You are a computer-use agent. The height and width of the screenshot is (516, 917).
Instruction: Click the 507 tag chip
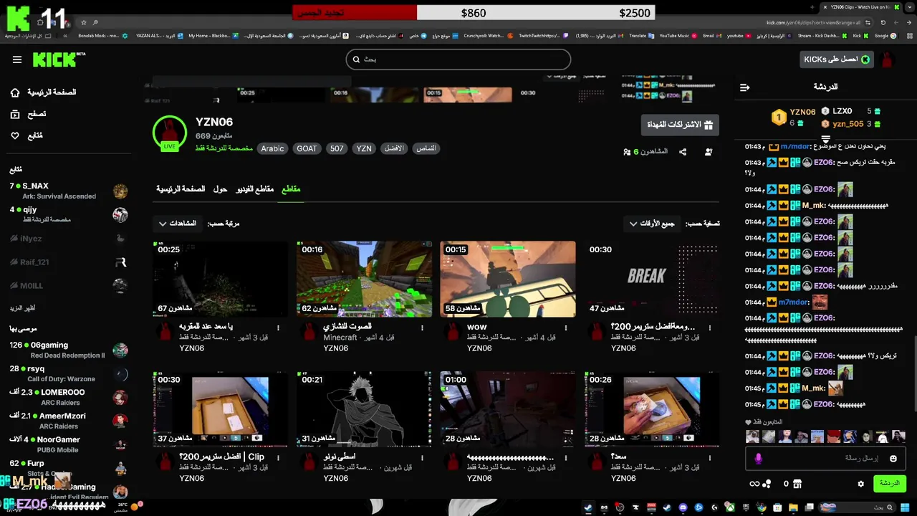tap(337, 149)
